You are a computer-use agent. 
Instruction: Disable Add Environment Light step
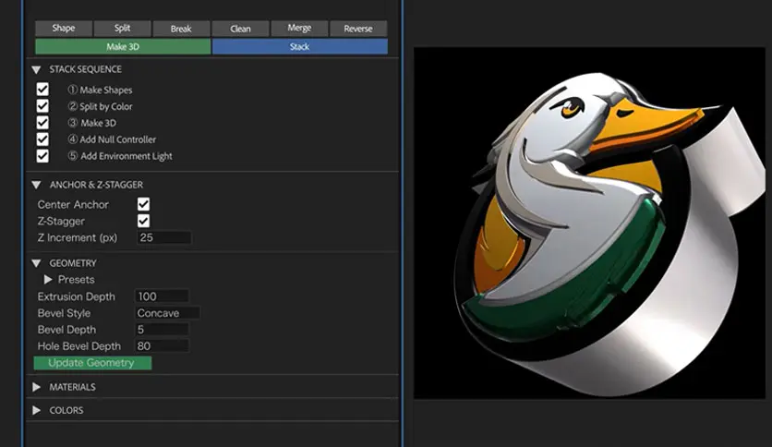click(x=42, y=155)
